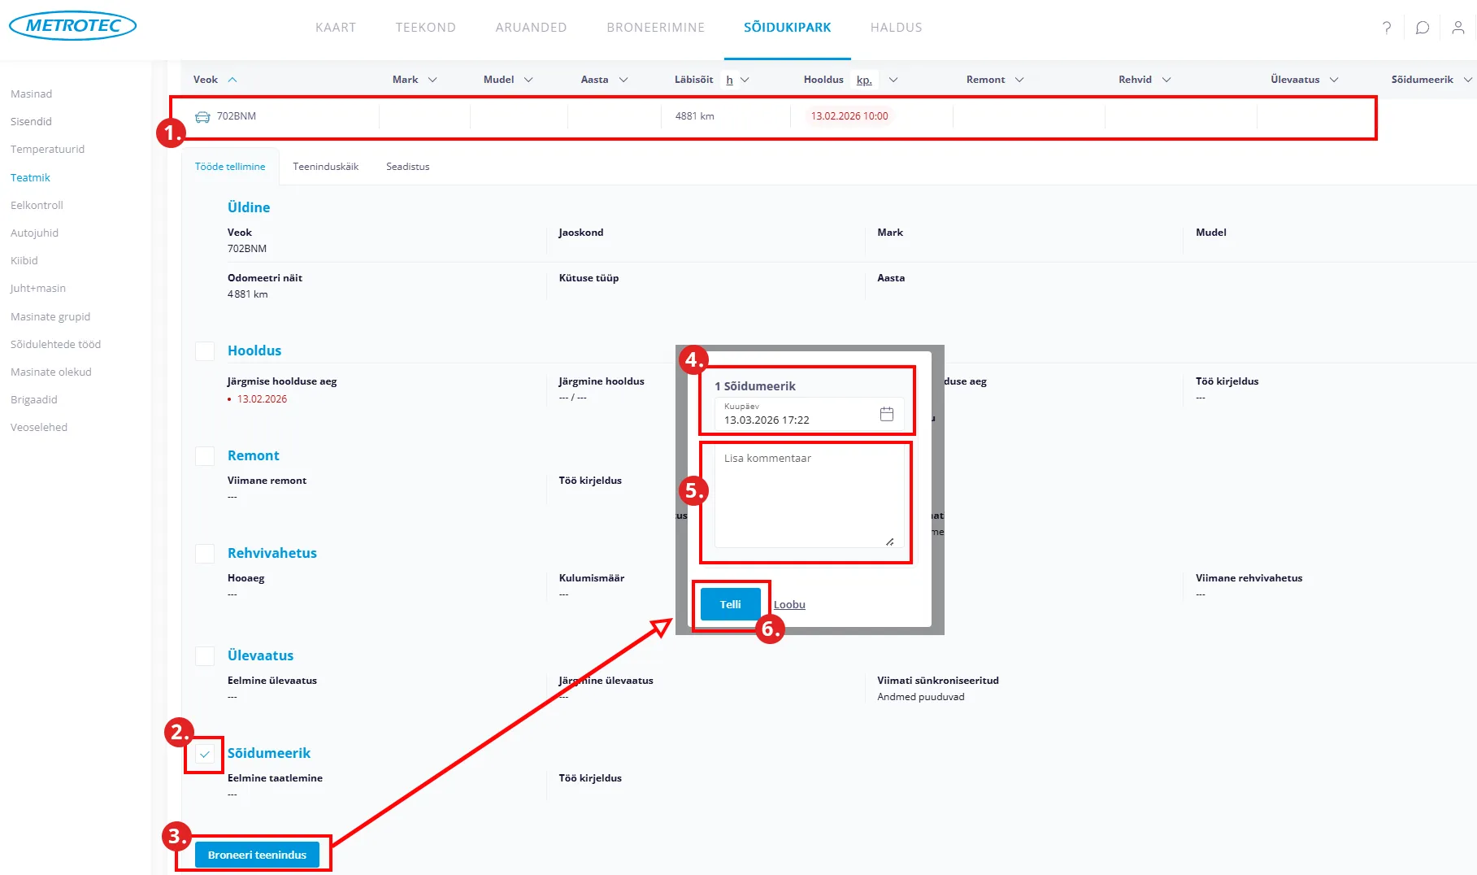Open the chat messages icon
1477x875 pixels.
(1422, 28)
